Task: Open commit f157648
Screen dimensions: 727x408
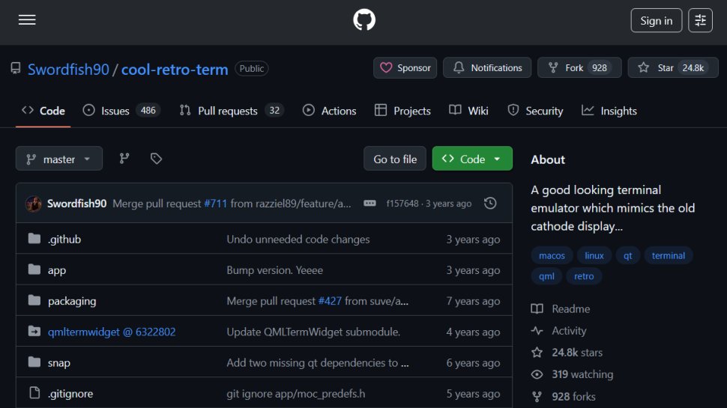Action: pos(402,204)
